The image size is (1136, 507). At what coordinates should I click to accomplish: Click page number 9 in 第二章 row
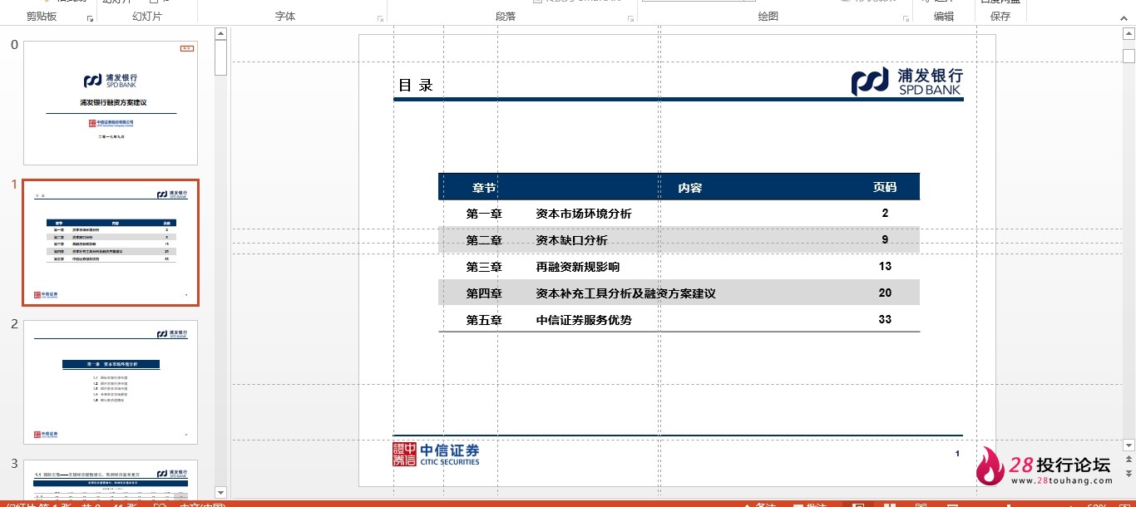coord(885,240)
